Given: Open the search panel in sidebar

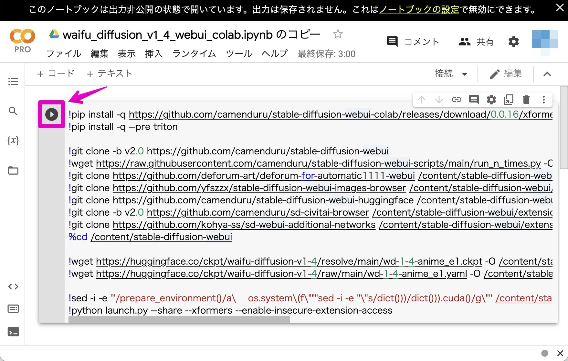Looking at the screenshot, I should pyautogui.click(x=13, y=111).
